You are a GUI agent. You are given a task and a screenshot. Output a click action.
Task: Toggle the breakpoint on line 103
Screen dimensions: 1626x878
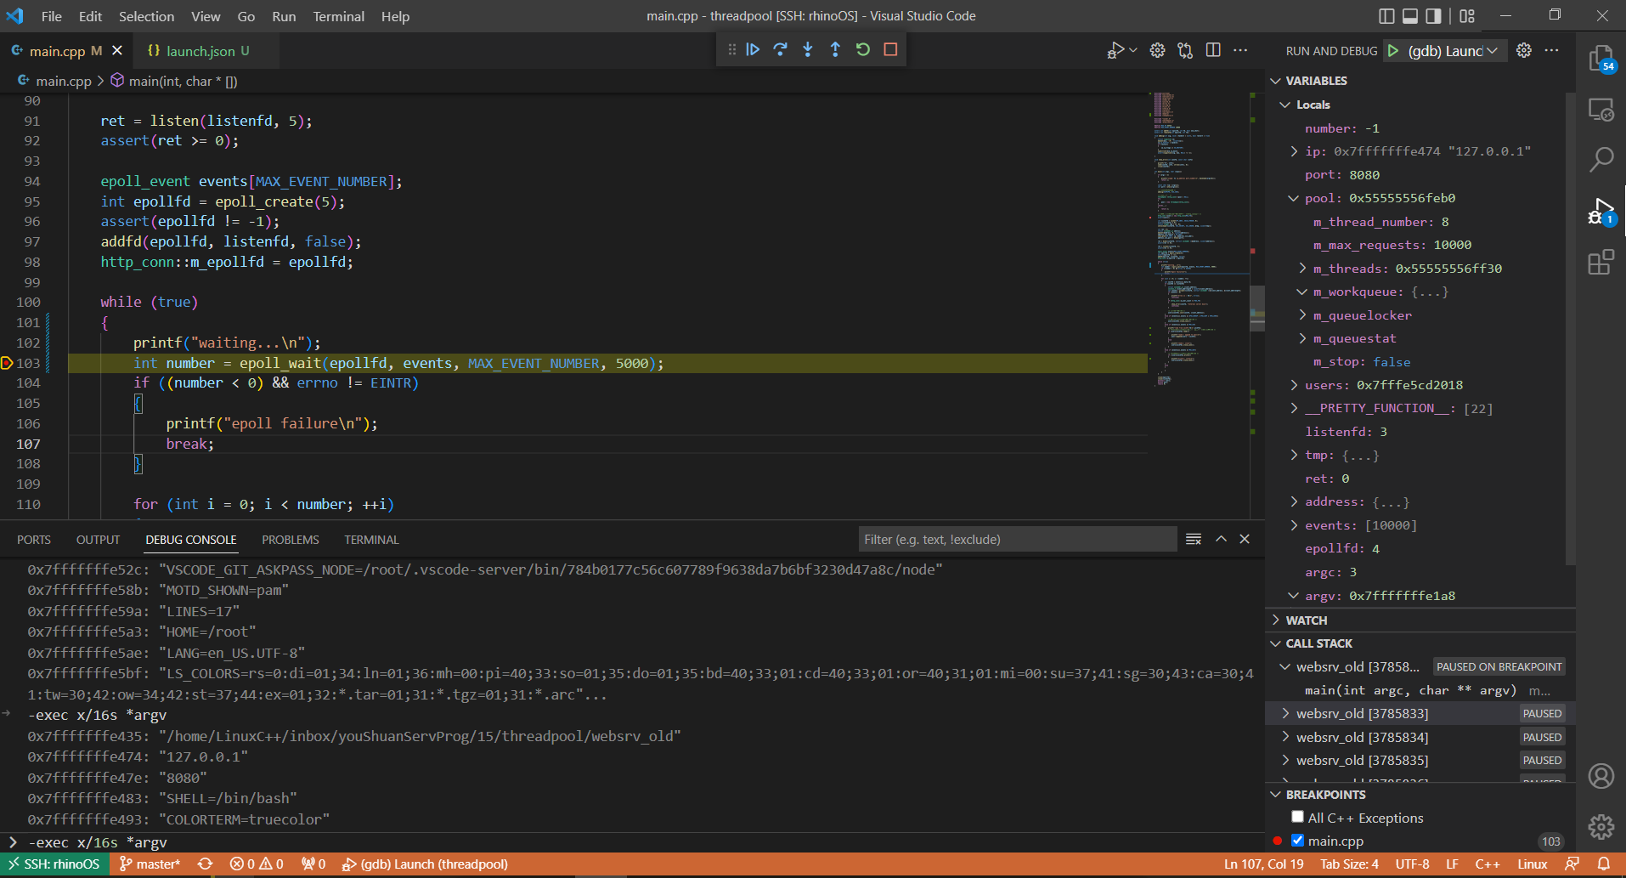pyautogui.click(x=7, y=363)
